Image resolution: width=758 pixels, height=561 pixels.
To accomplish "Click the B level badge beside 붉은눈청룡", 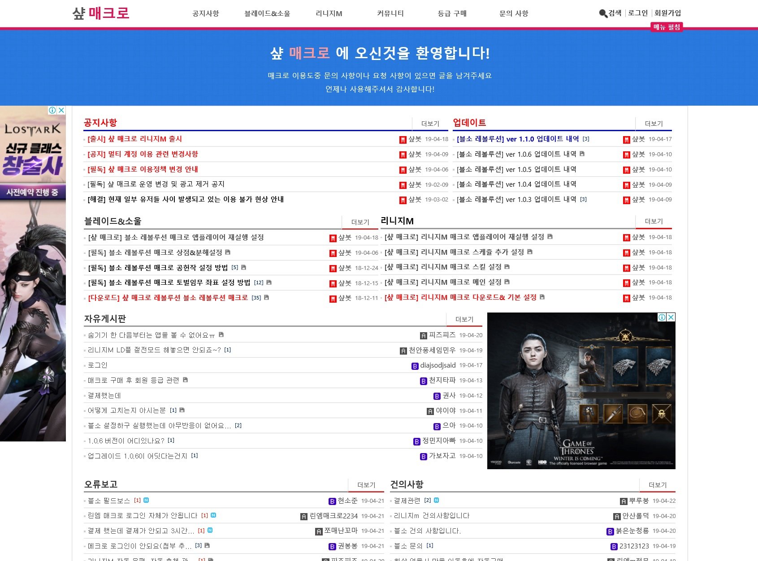I will [x=610, y=531].
